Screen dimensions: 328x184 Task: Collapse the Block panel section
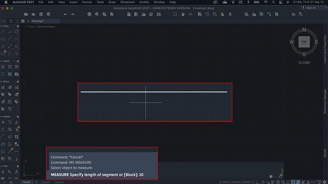tap(2, 81)
